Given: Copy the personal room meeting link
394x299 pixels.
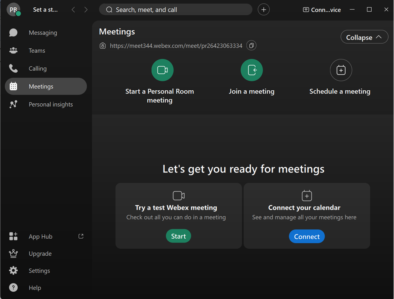Looking at the screenshot, I should [x=251, y=46].
